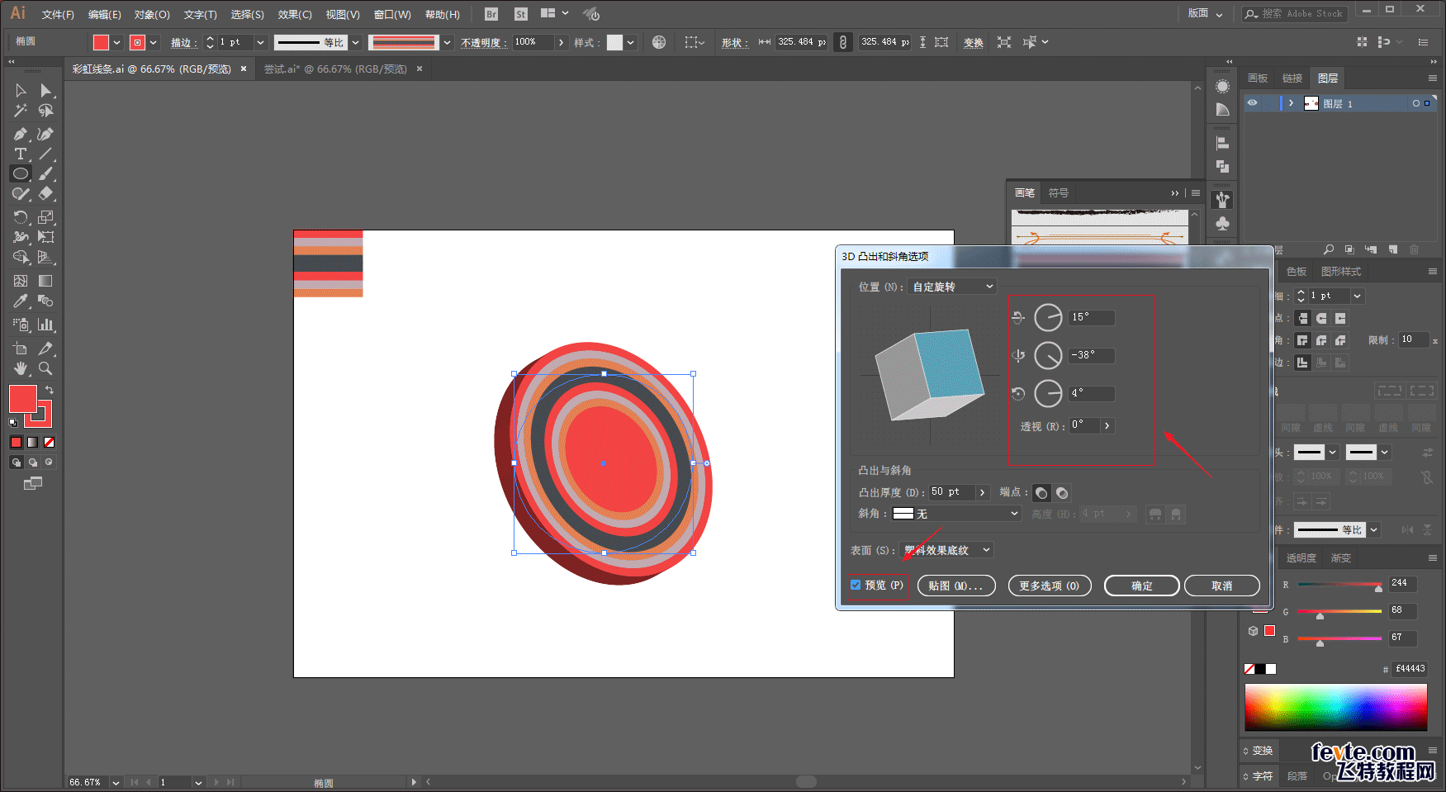This screenshot has height=792, width=1446.
Task: Click the RGB color spectrum bar
Action: click(x=1335, y=707)
